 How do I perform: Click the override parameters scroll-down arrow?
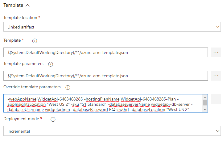205,109
